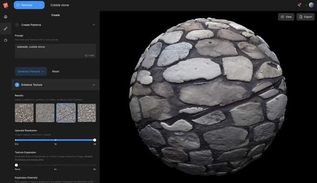Image resolution: width=317 pixels, height=183 pixels.
Task: Open the history clock icon in sidebar
Action: [6, 40]
